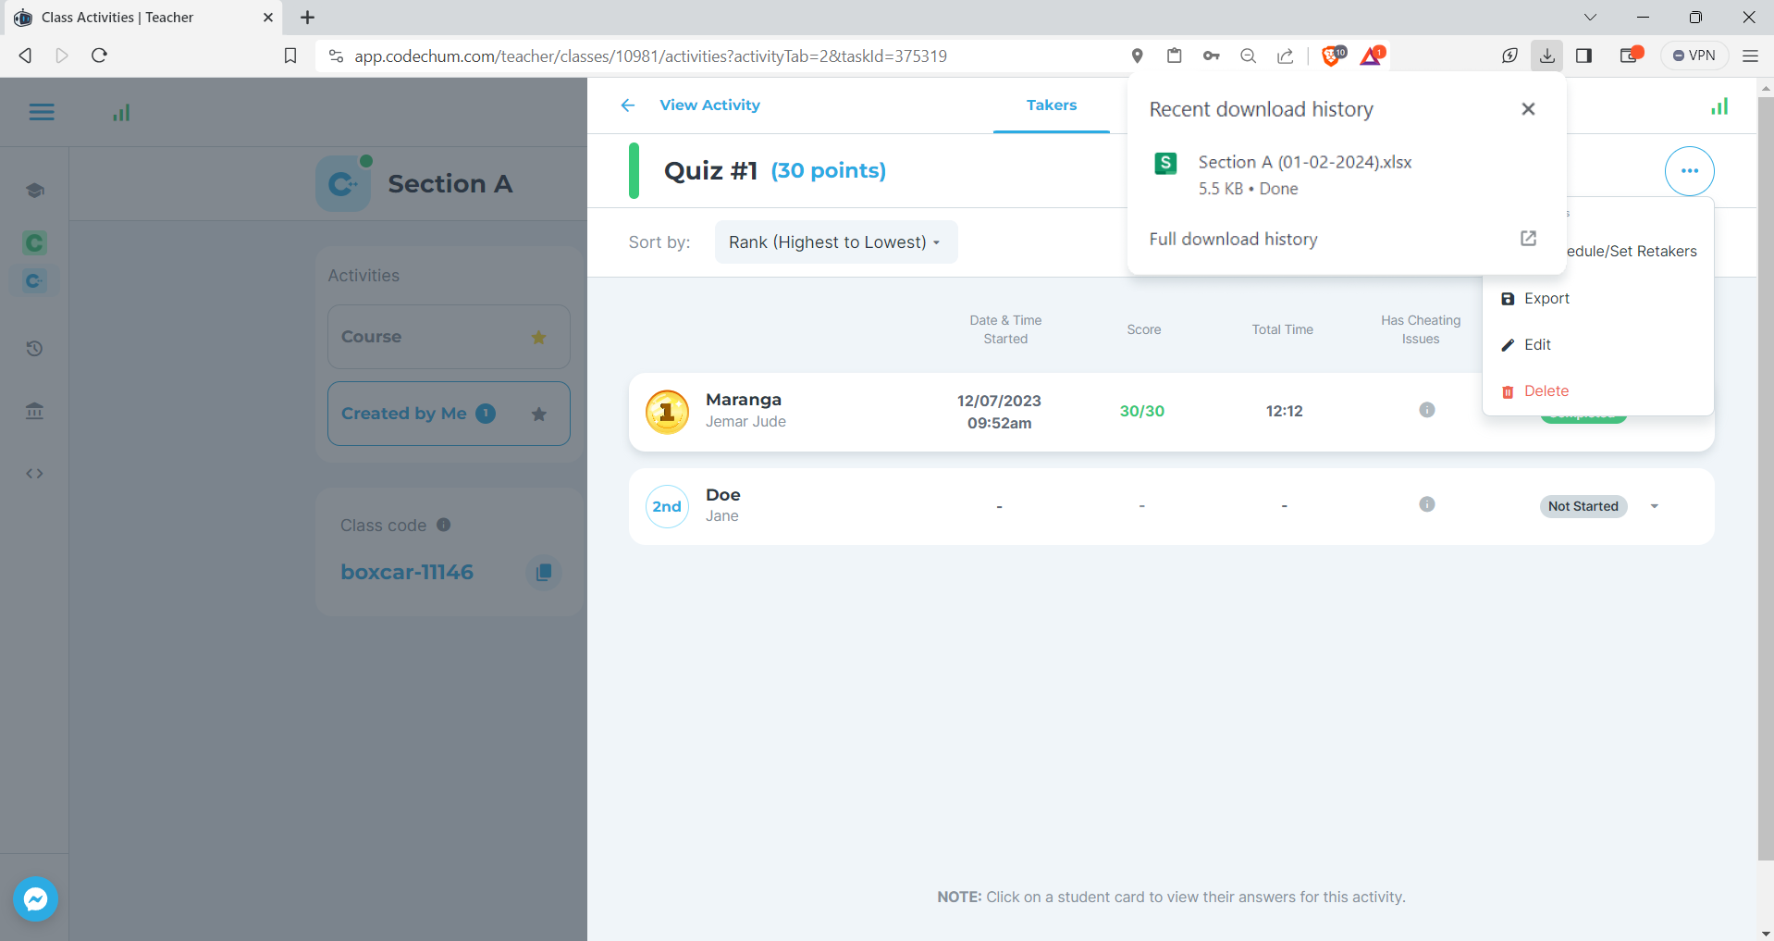
Task: Toggle the star on the Course card
Action: pyautogui.click(x=538, y=338)
